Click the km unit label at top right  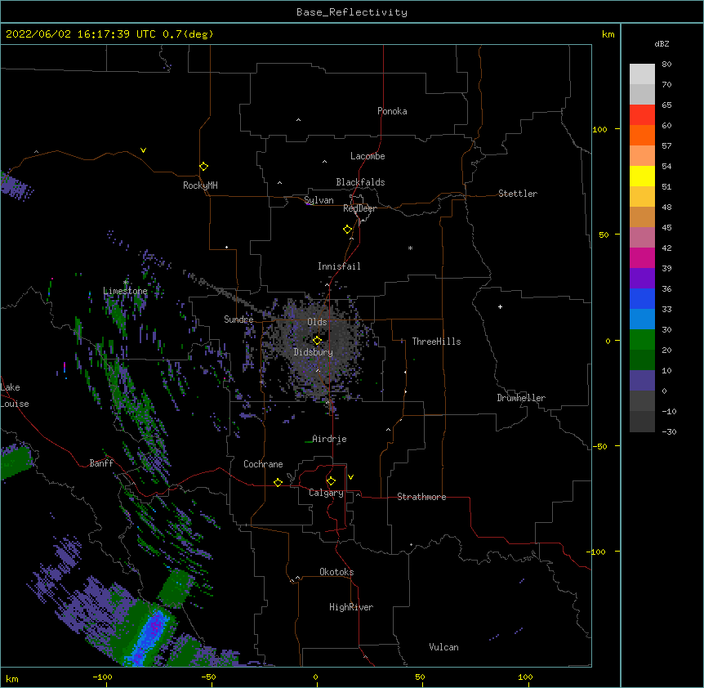(x=608, y=34)
